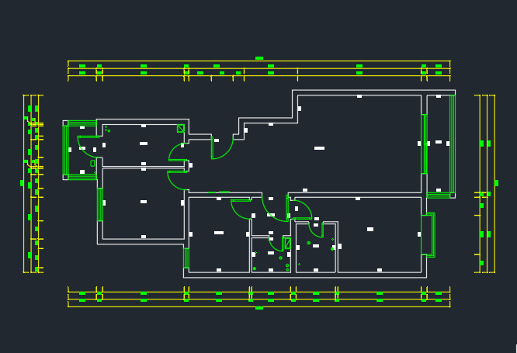Select the right balcony's outer green window line

point(453,144)
